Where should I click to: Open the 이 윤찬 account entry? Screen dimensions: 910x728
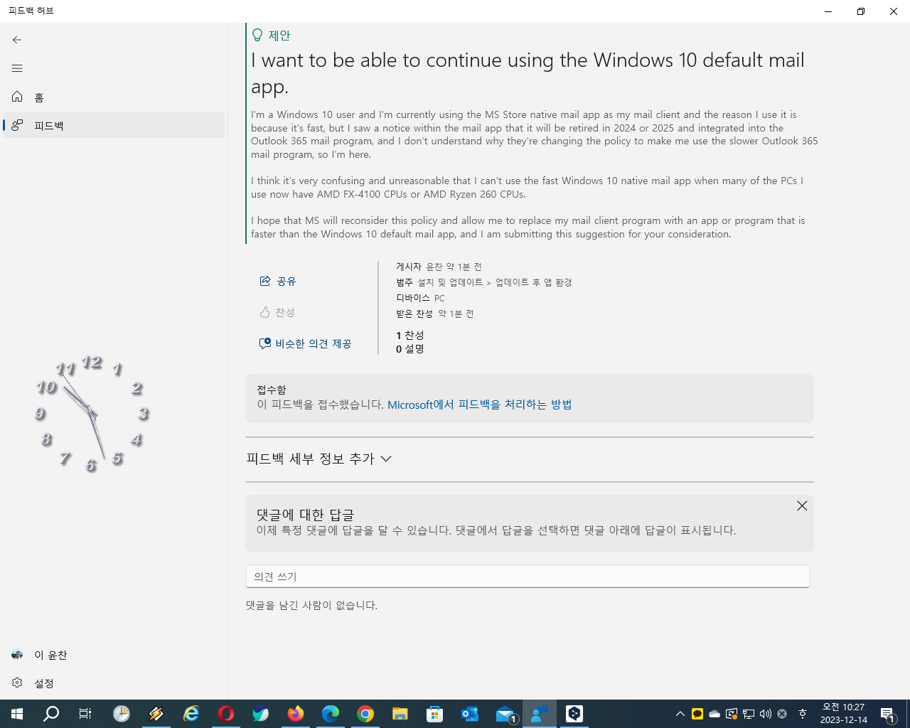pos(114,655)
